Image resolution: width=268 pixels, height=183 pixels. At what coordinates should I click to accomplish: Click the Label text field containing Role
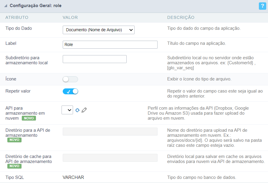(x=110, y=44)
